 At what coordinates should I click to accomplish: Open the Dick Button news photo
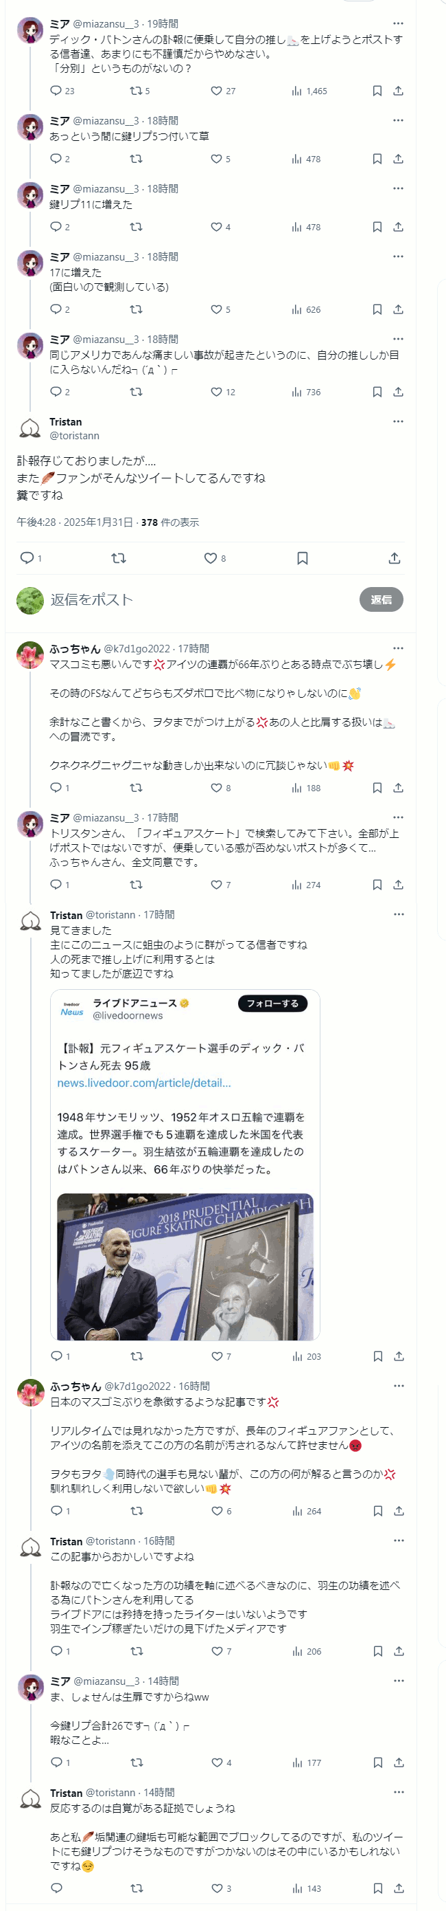[x=185, y=1266]
